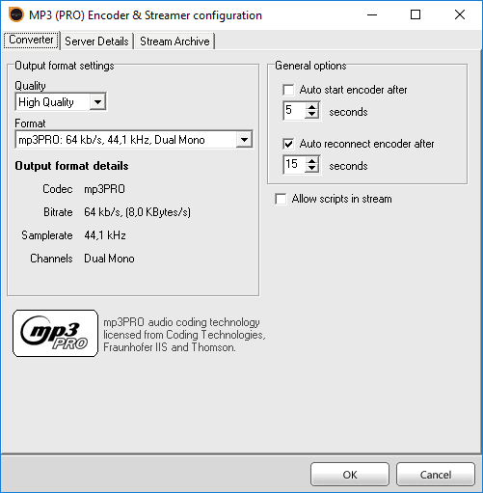
Task: Click the mp3PRO licensing notice text
Action: (184, 335)
